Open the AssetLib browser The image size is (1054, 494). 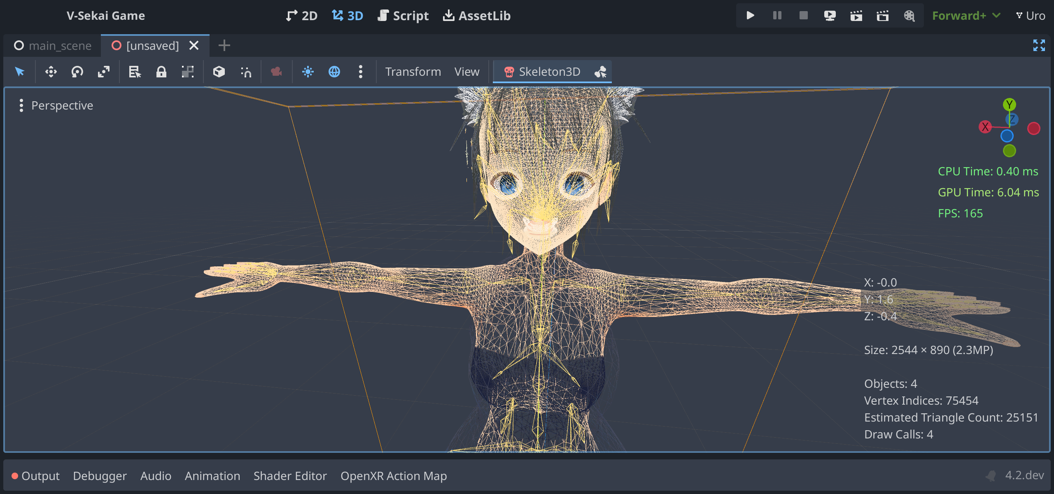(476, 16)
